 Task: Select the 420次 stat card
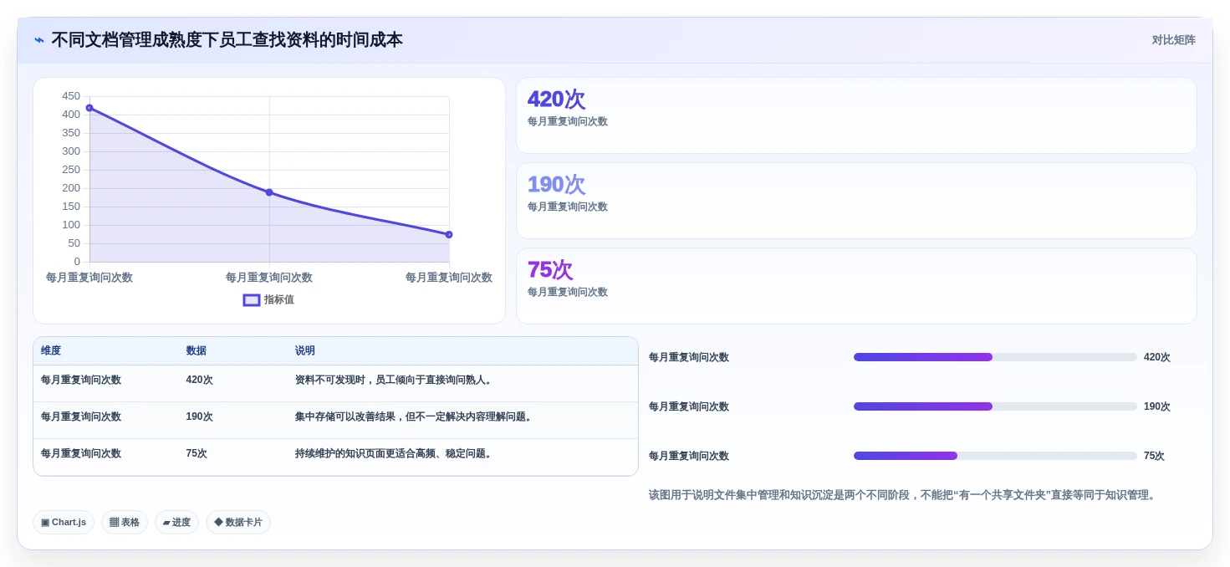(x=856, y=115)
